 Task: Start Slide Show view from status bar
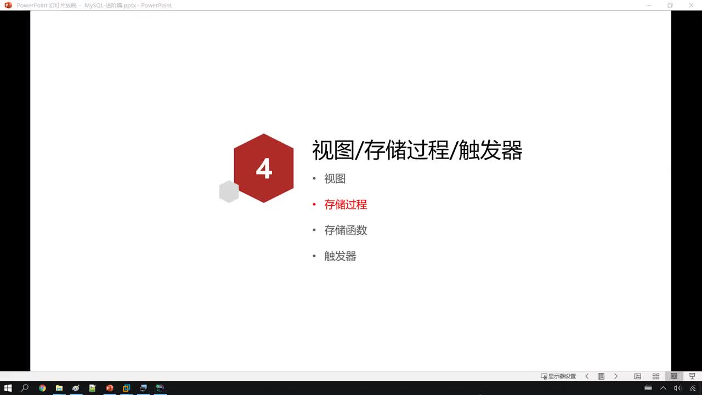pyautogui.click(x=692, y=376)
